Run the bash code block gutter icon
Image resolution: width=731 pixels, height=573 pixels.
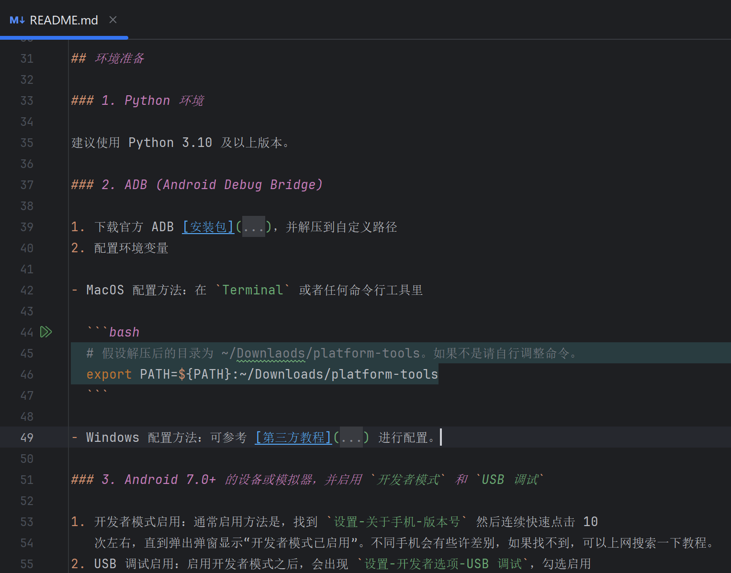(x=46, y=332)
